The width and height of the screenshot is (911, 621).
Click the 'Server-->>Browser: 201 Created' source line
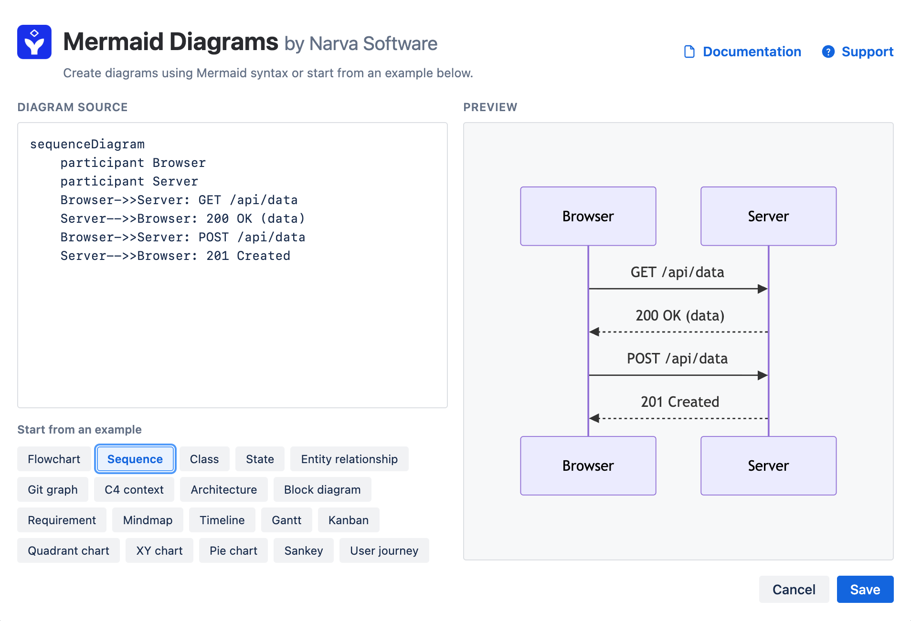[x=175, y=256]
